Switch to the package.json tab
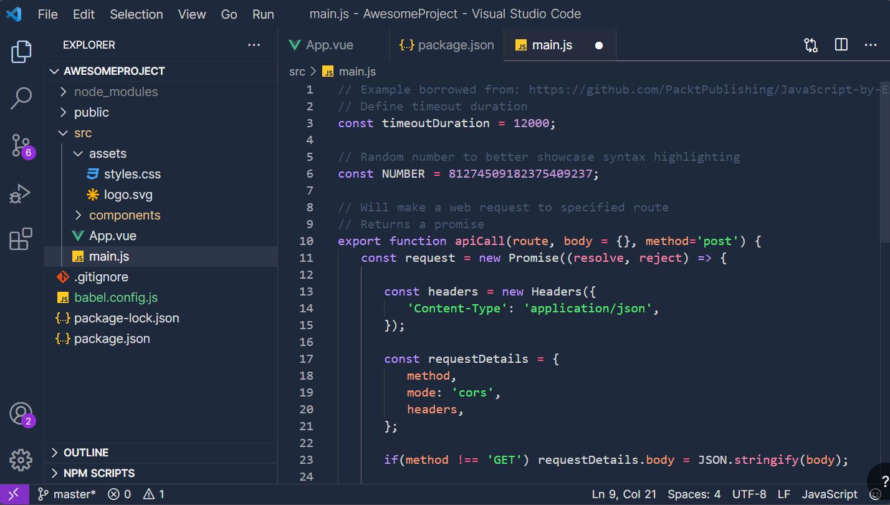 click(x=446, y=45)
